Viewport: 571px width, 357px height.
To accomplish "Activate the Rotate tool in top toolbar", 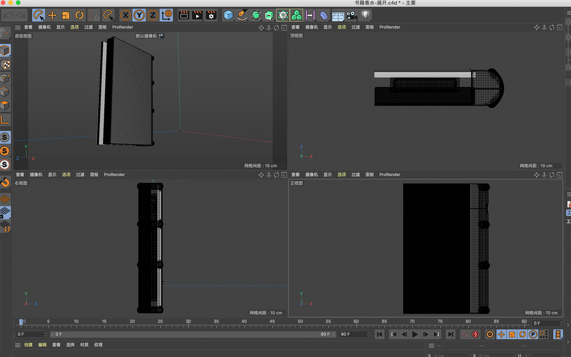I will [x=79, y=15].
